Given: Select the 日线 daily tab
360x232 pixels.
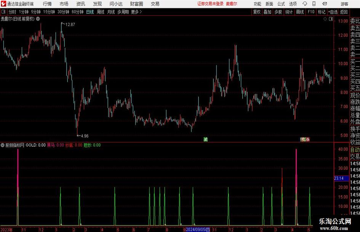Looking at the screenshot, I should click(x=90, y=12).
